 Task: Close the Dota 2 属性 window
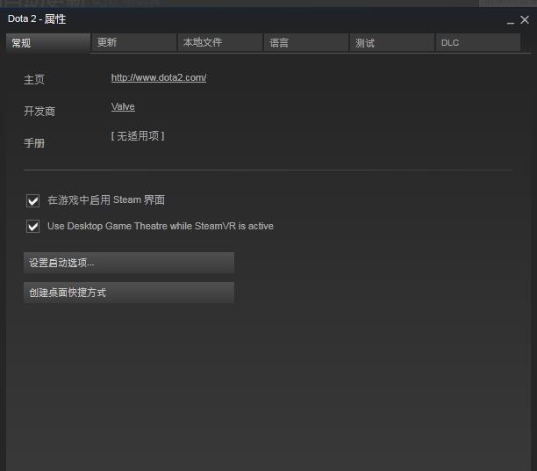click(x=525, y=20)
